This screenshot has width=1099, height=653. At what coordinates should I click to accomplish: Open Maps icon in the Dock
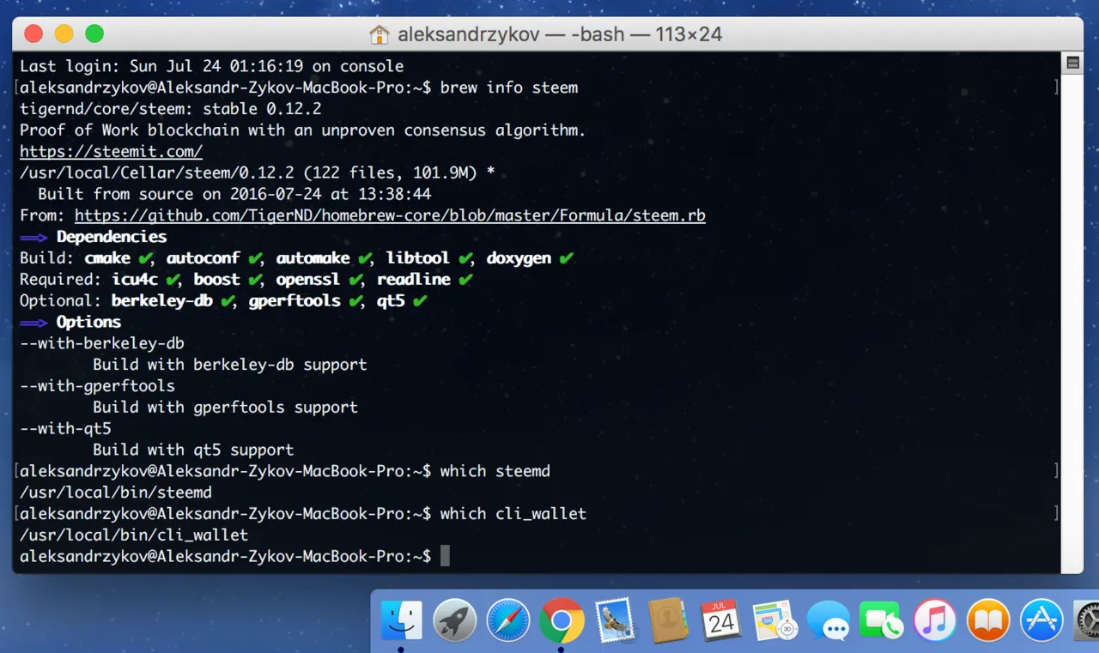click(774, 620)
